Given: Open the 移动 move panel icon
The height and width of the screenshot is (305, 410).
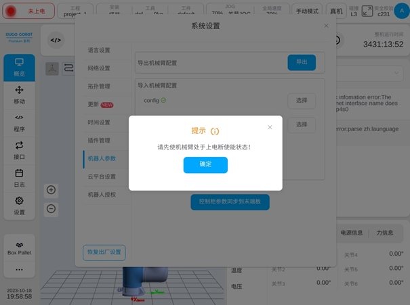Looking at the screenshot, I should tap(19, 95).
